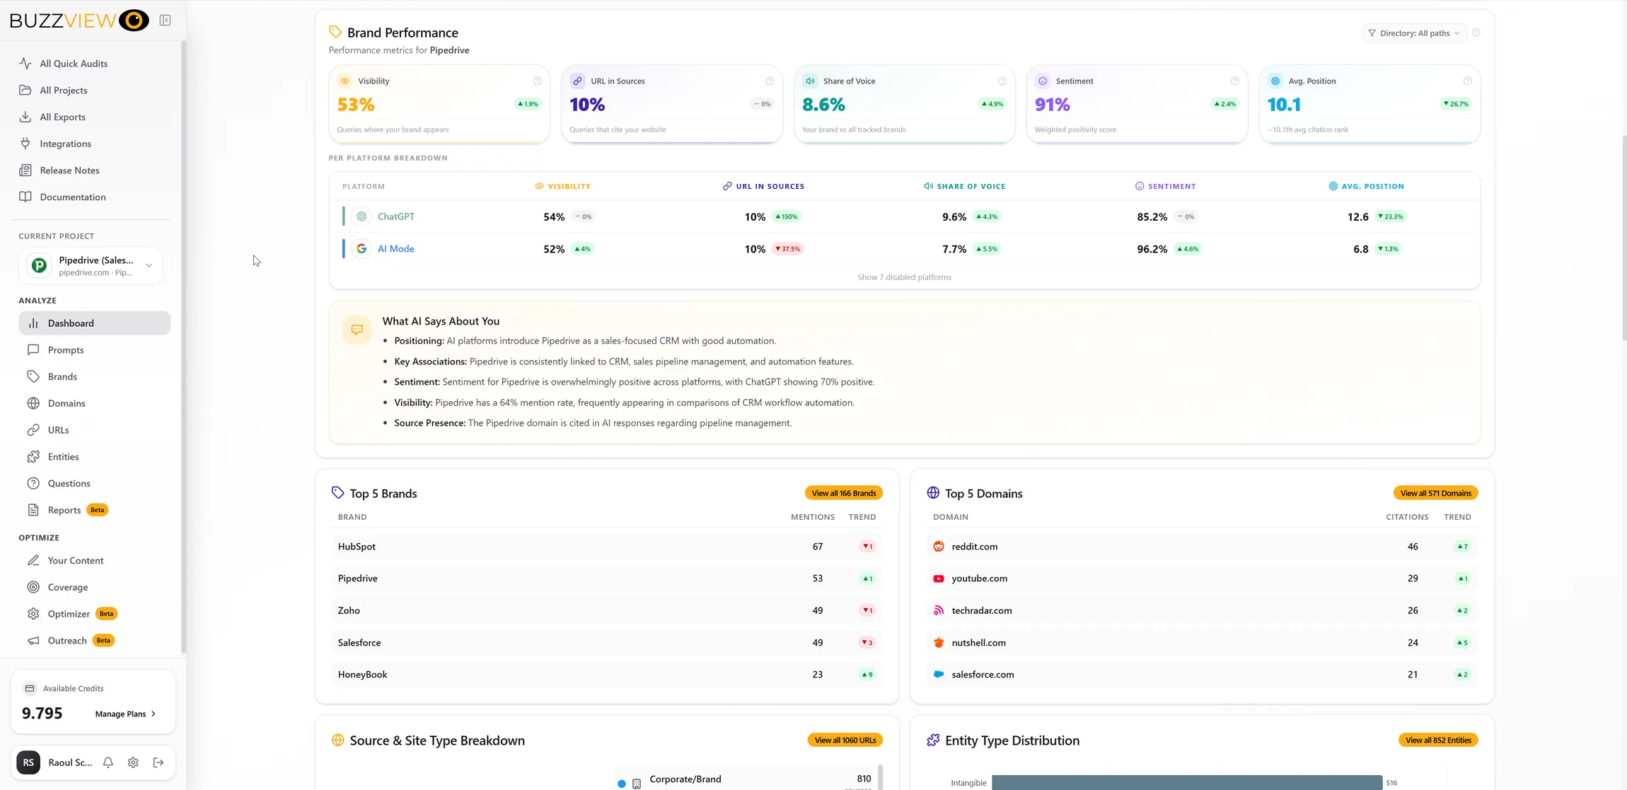
Task: Go to Prompts page
Action: pyautogui.click(x=95, y=350)
